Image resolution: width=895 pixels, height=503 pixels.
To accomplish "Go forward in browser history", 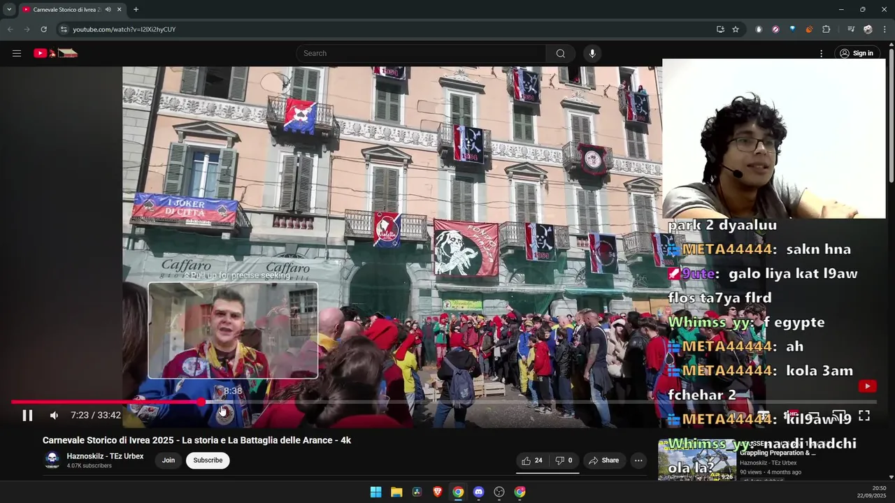I will click(27, 29).
